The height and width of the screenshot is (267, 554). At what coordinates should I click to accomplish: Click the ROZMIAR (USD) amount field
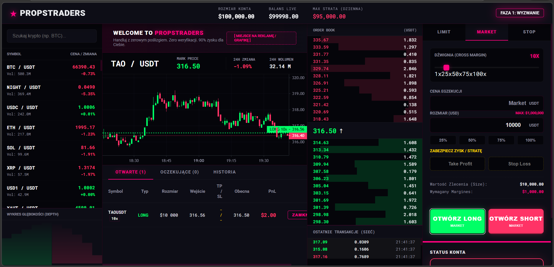tap(486, 125)
